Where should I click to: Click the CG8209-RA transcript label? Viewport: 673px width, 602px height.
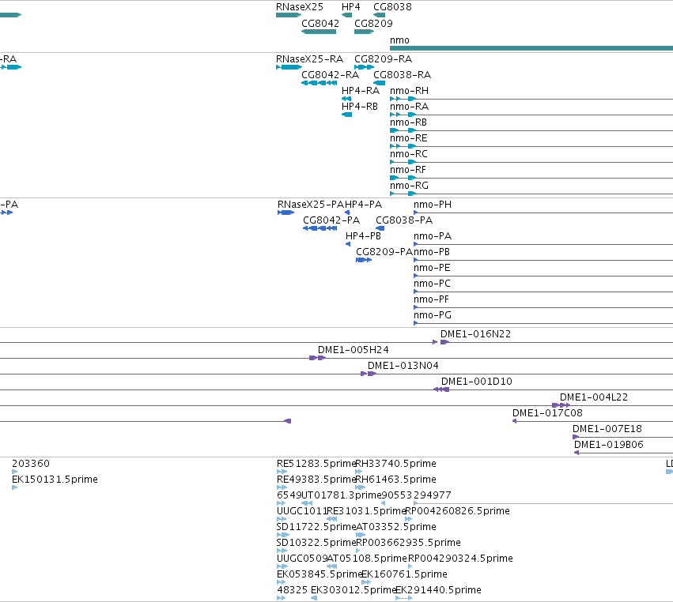[x=384, y=58]
